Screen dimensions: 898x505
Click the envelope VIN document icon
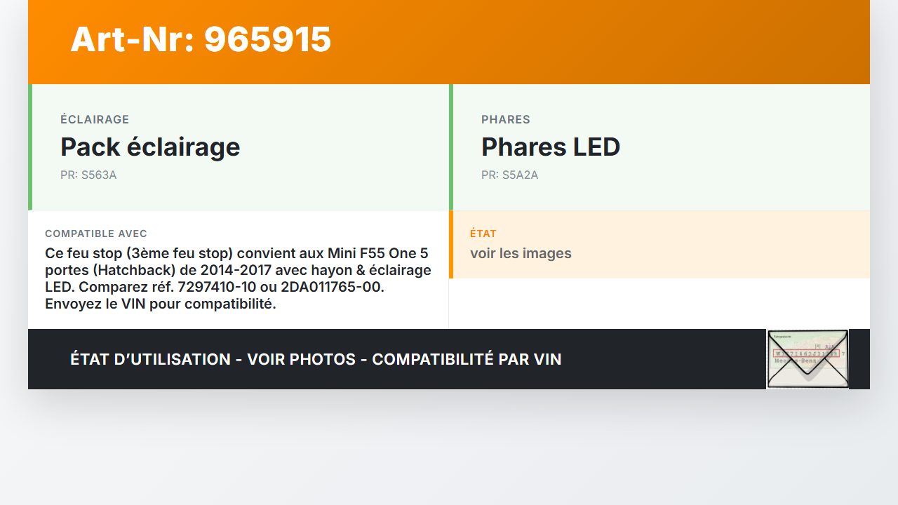(x=807, y=358)
